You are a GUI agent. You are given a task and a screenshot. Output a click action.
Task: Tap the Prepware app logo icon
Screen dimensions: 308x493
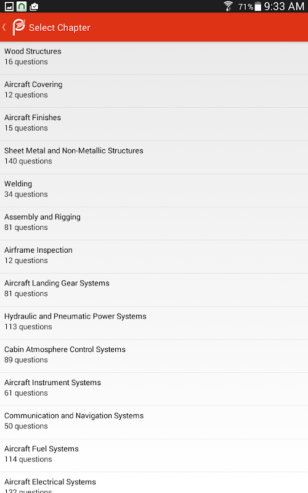(18, 27)
